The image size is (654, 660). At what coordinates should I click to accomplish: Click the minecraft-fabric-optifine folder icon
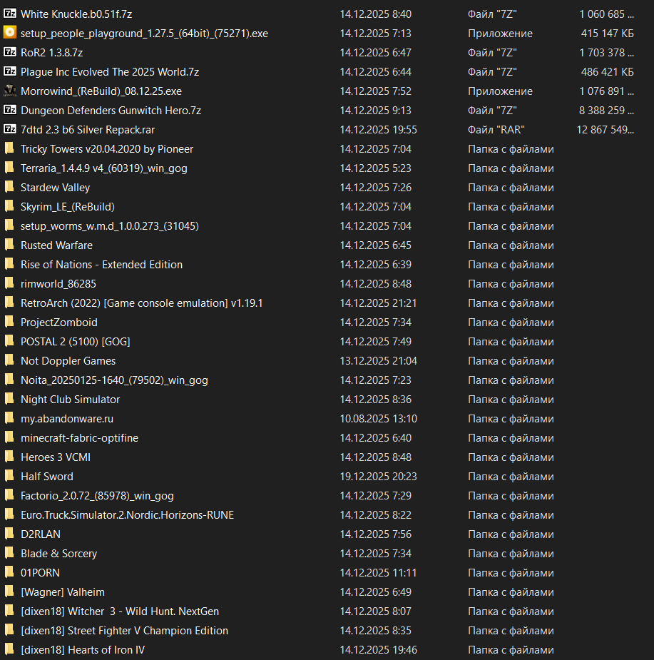point(9,438)
